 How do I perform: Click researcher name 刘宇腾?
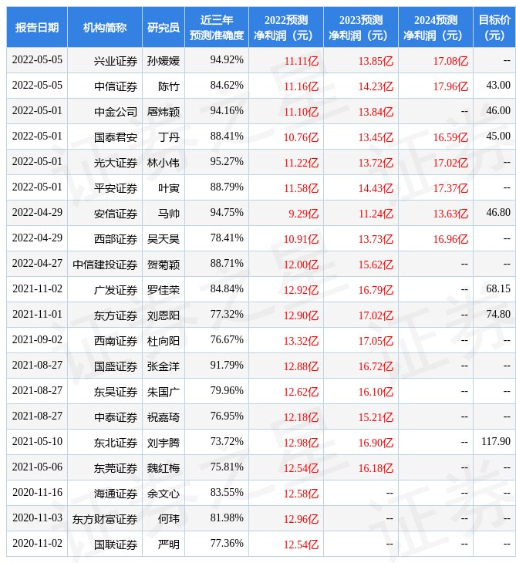pos(164,443)
